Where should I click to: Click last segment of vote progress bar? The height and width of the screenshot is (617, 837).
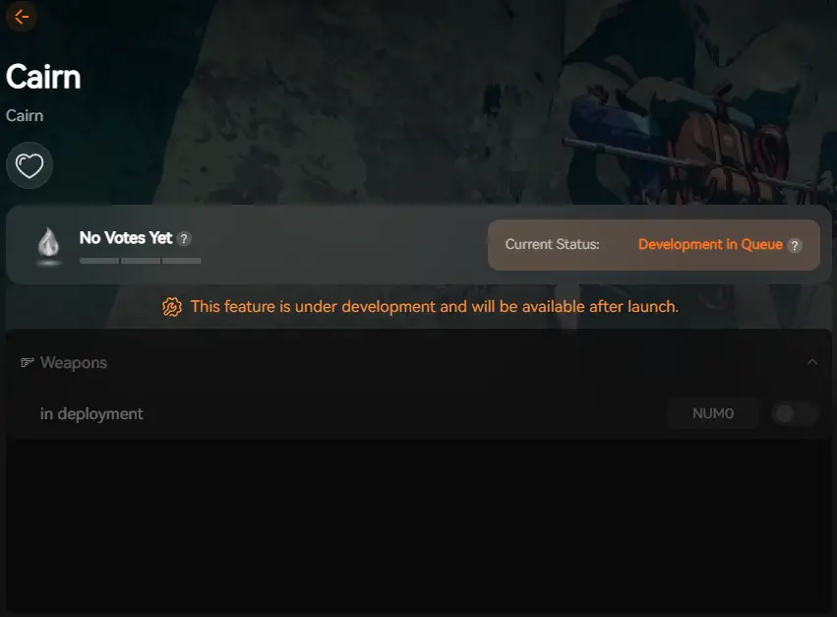click(182, 261)
